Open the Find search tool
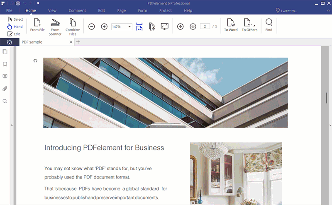This screenshot has width=332, height=205. pos(269,25)
